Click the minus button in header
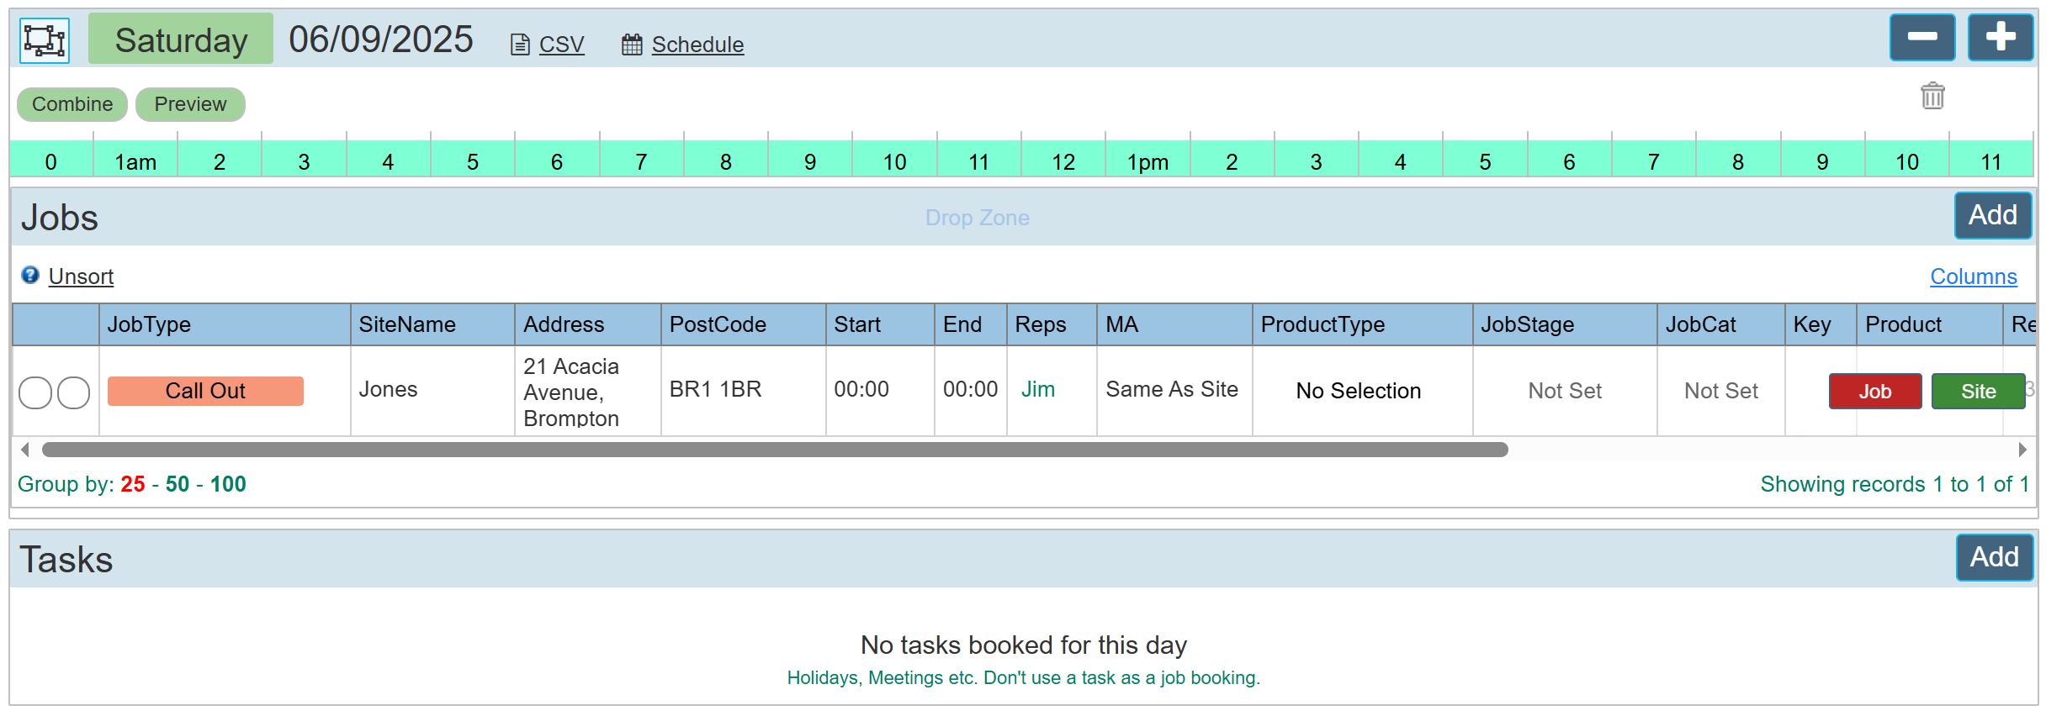The width and height of the screenshot is (2046, 716). click(x=1921, y=38)
